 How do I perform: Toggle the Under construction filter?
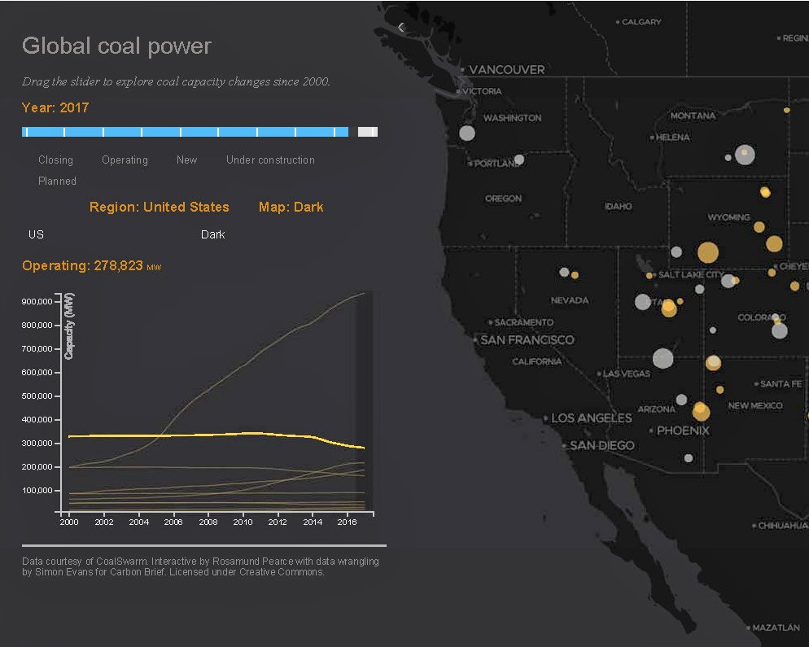[x=270, y=160]
